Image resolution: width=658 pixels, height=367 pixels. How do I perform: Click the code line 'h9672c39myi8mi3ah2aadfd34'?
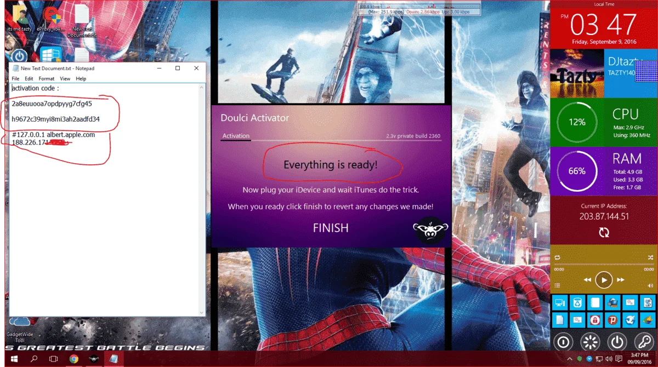point(56,119)
